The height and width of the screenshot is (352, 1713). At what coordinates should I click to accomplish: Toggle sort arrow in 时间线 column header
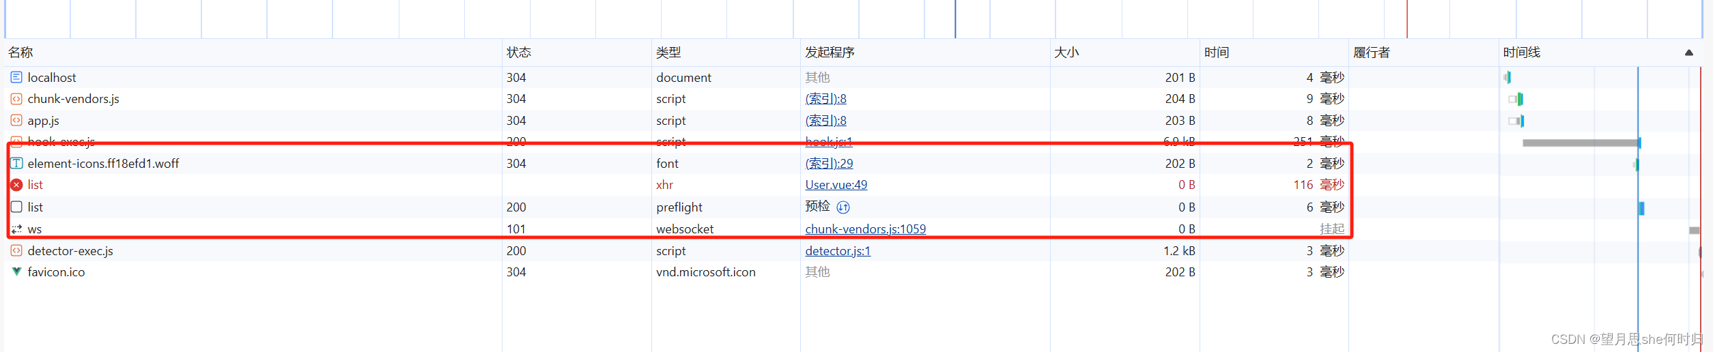1689,53
